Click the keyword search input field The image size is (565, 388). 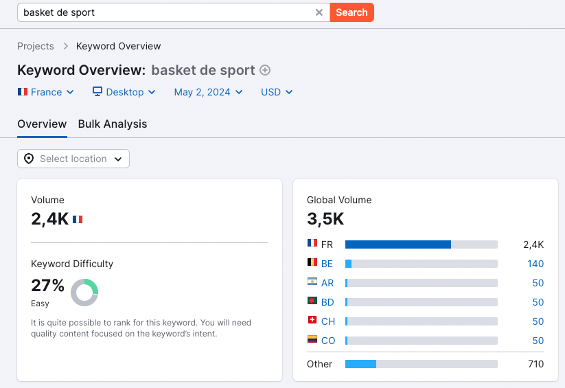pos(165,12)
